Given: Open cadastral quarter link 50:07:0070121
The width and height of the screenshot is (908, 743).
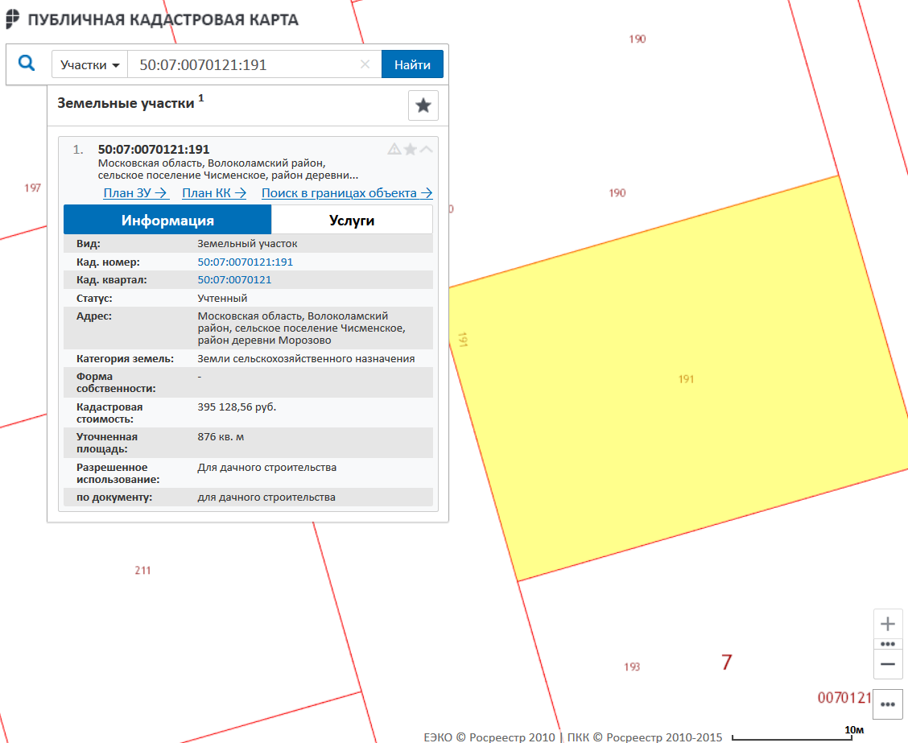Looking at the screenshot, I should (x=234, y=280).
